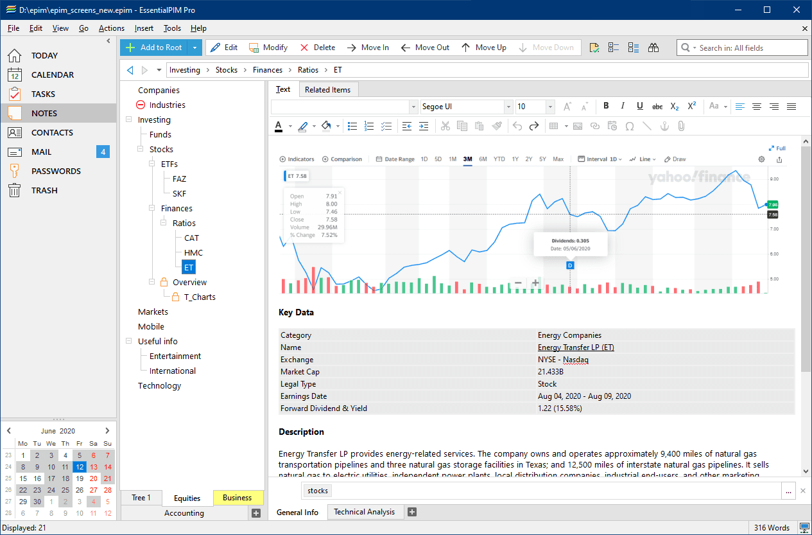Decrease paragraph indent
The width and height of the screenshot is (812, 535).
tap(407, 127)
